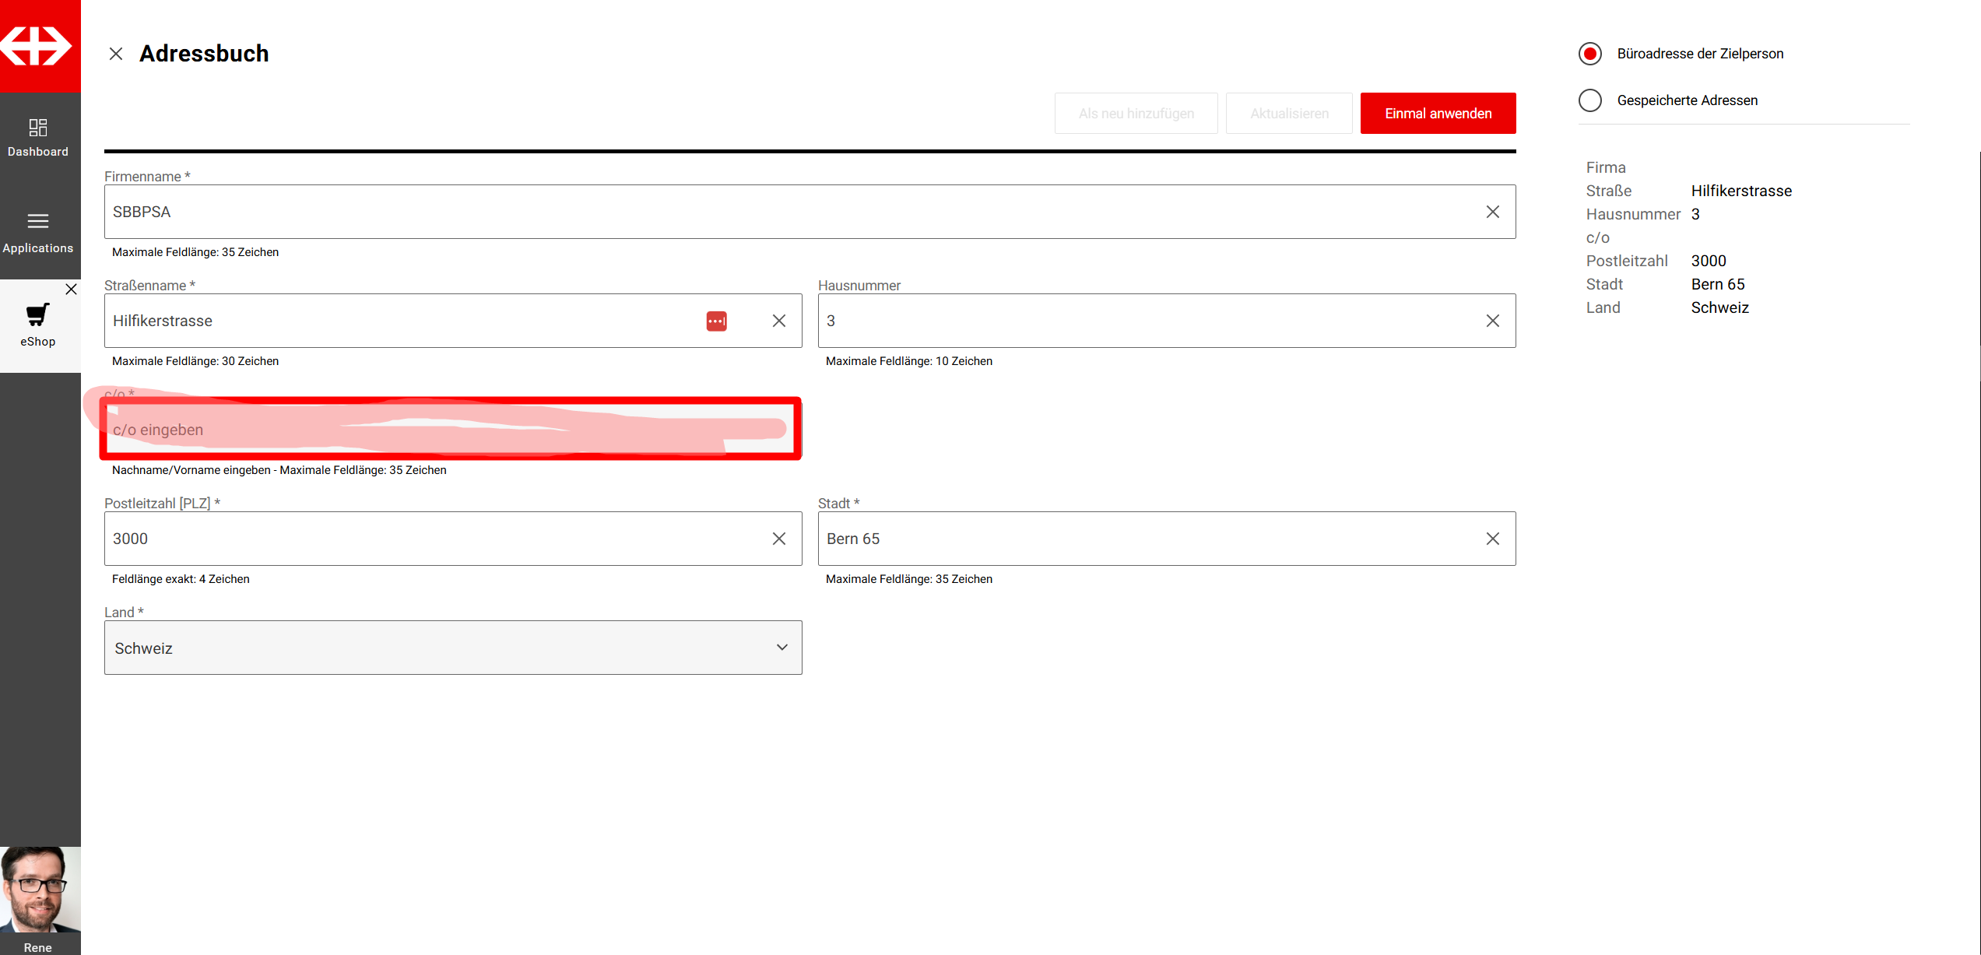The width and height of the screenshot is (1981, 955).
Task: Open Rene's profile picture
Action: pos(40,890)
